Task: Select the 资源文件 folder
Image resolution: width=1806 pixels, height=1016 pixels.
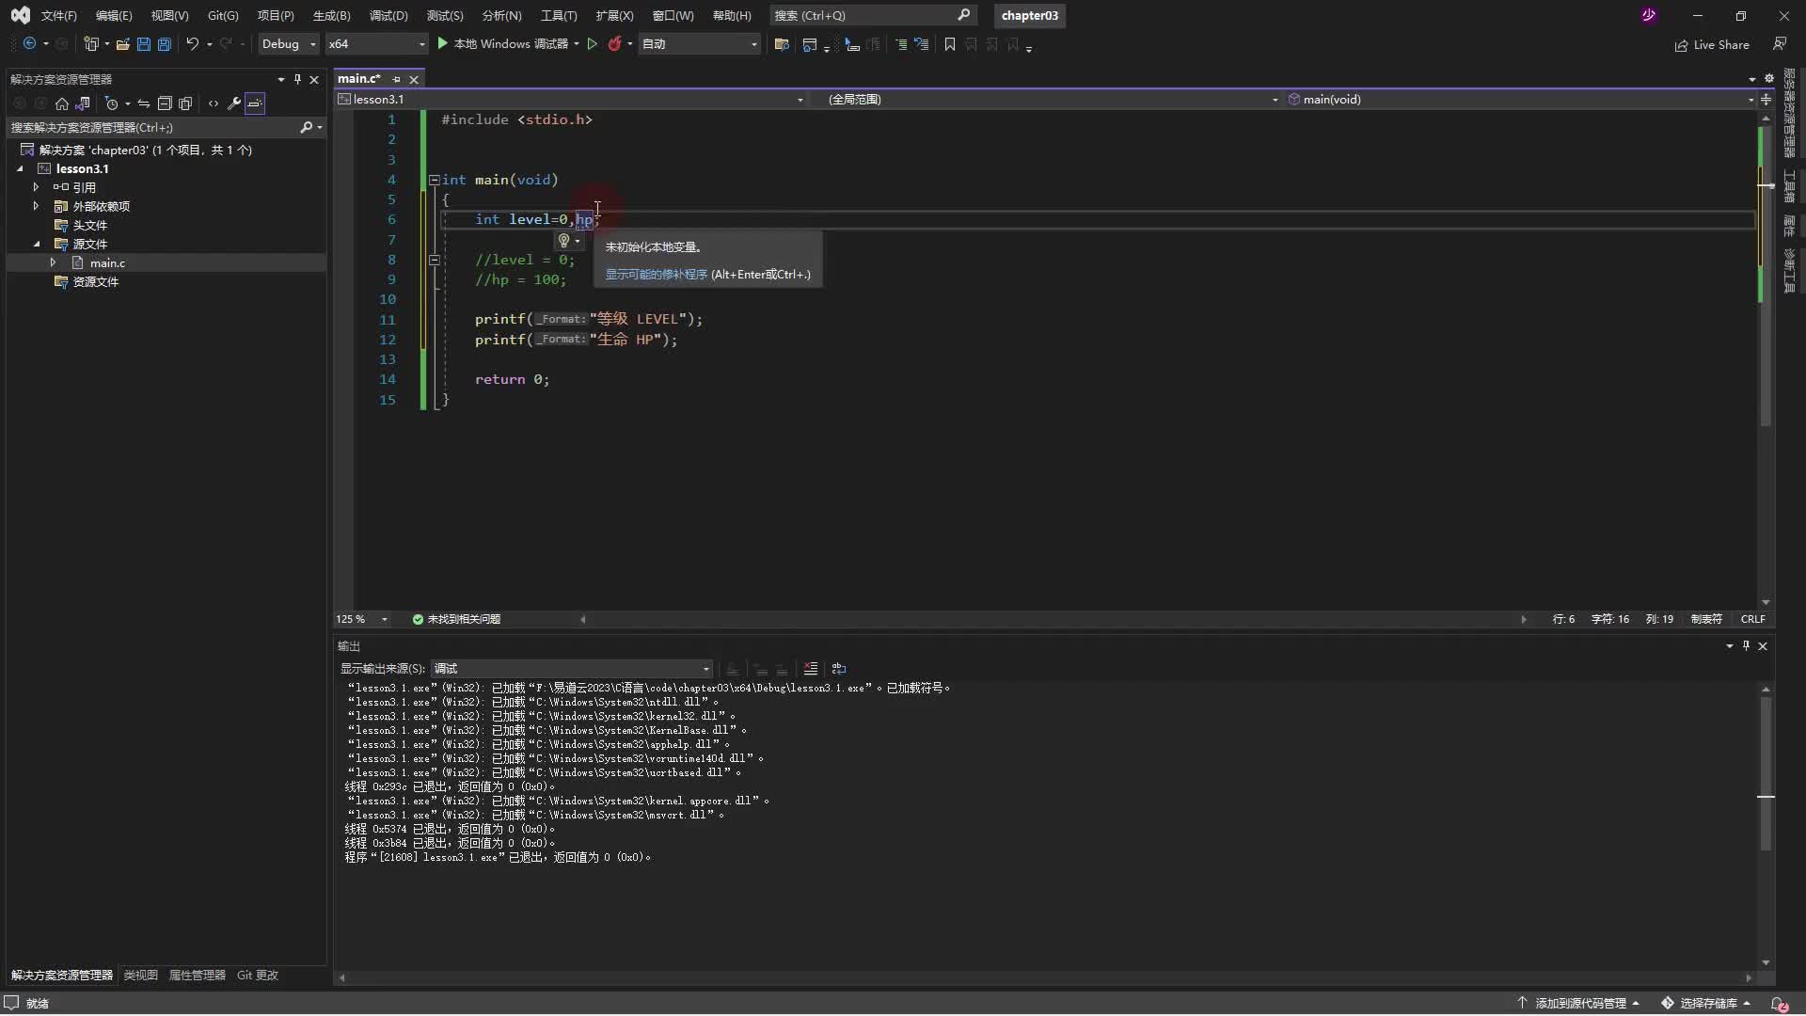Action: [95, 282]
